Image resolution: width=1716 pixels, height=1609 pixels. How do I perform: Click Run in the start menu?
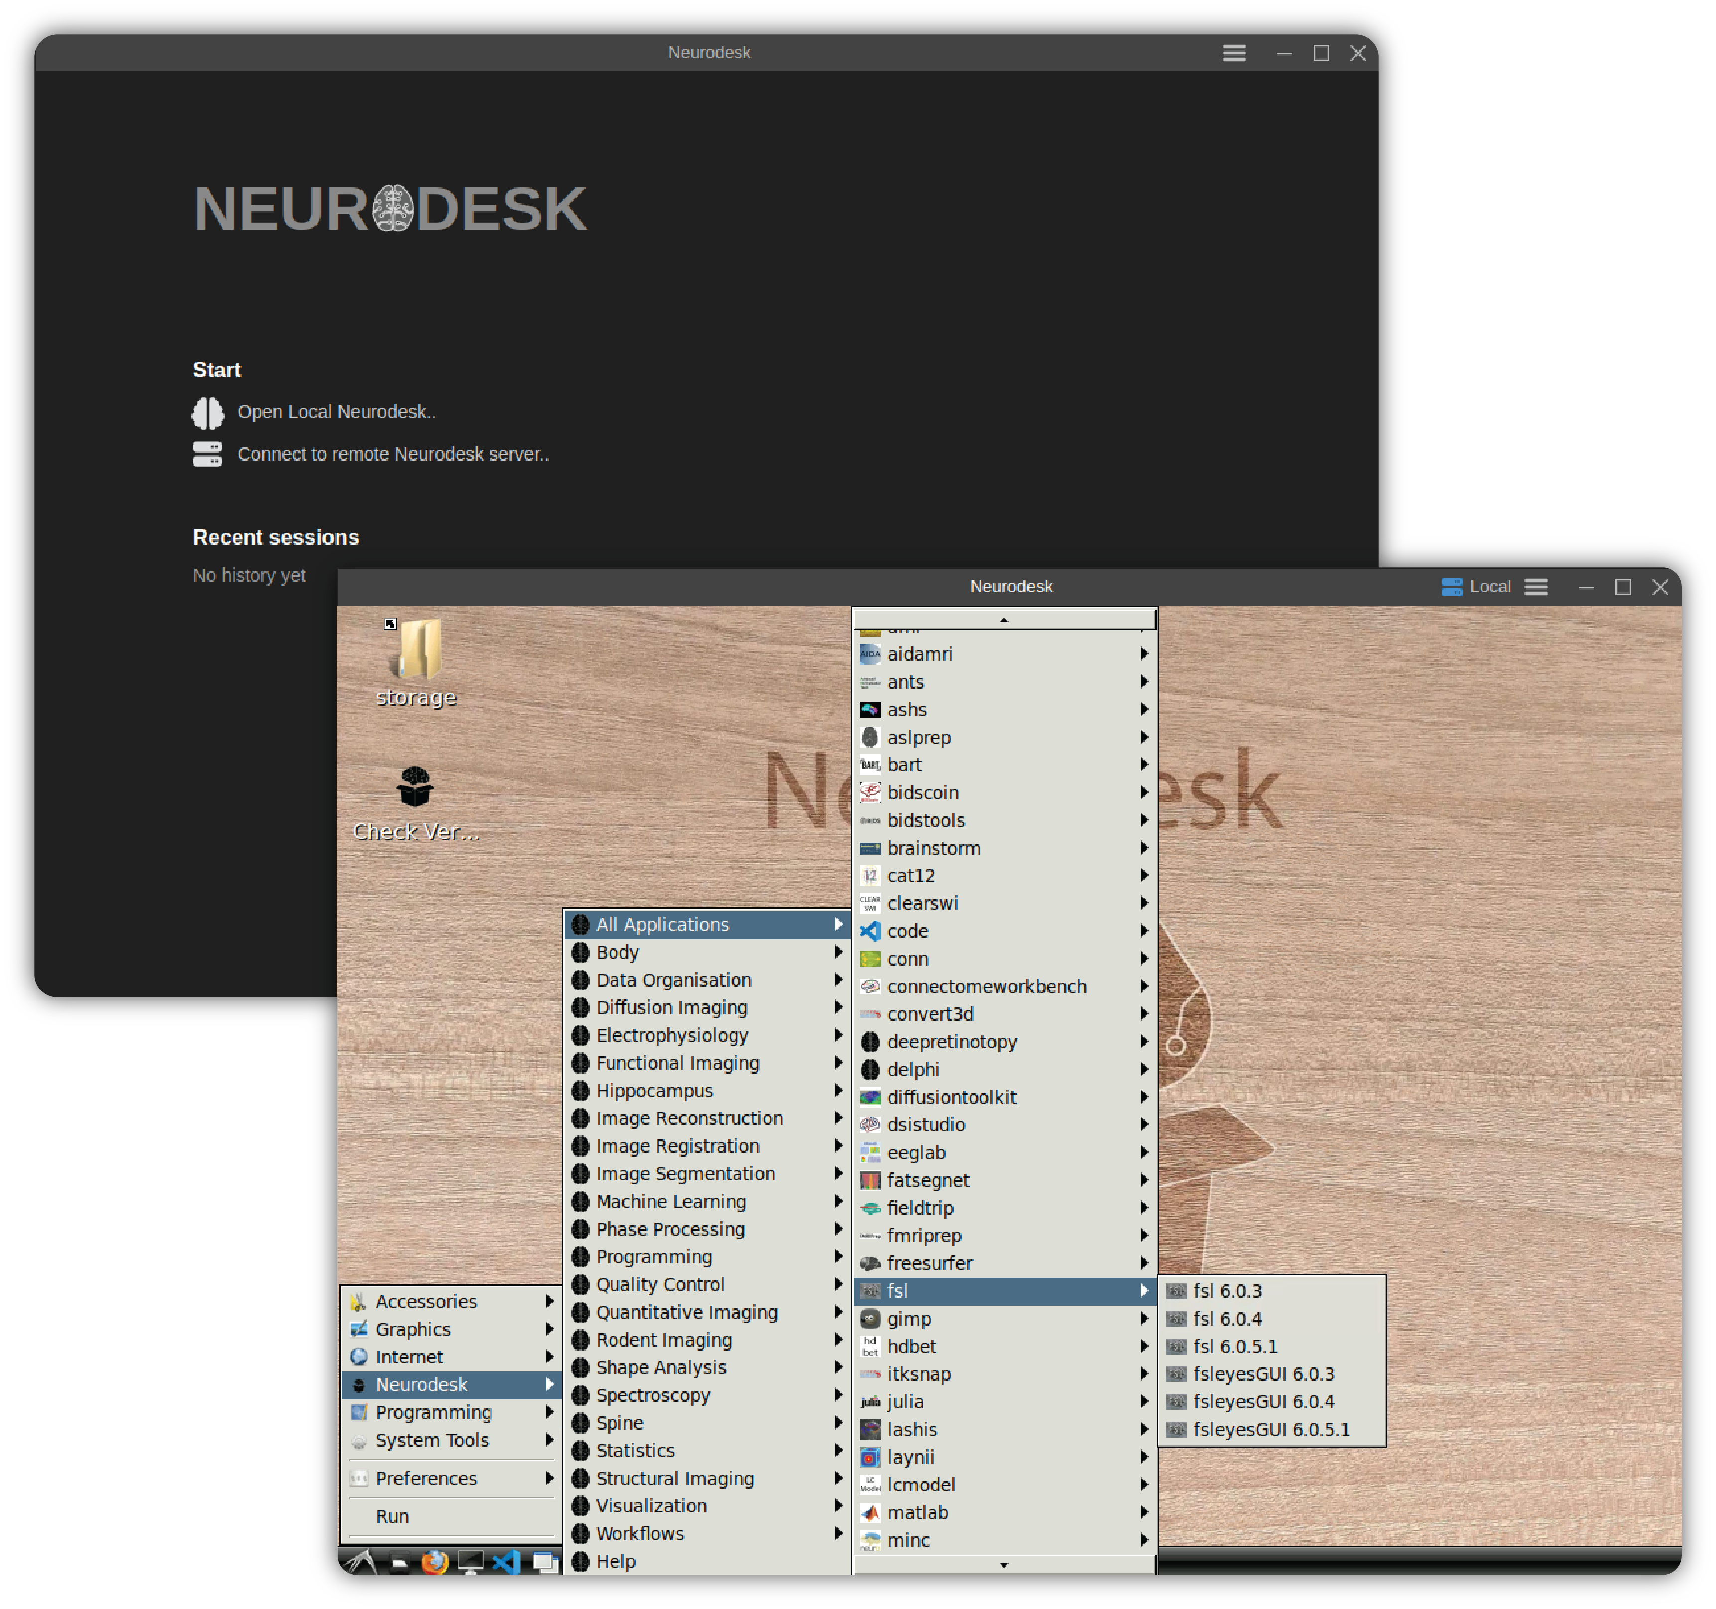point(393,1517)
